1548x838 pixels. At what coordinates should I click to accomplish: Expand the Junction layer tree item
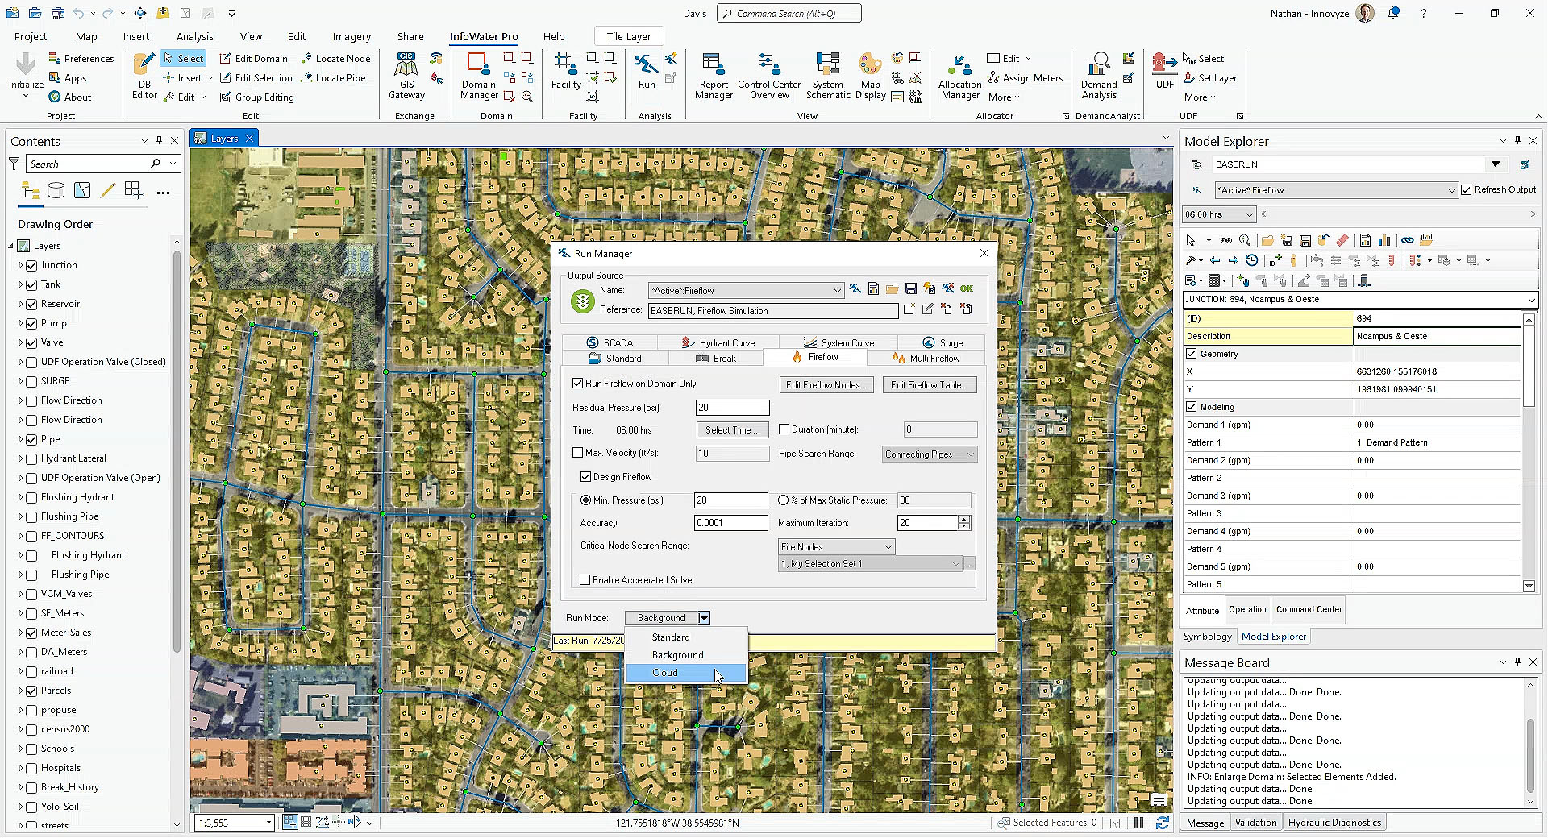pos(20,265)
